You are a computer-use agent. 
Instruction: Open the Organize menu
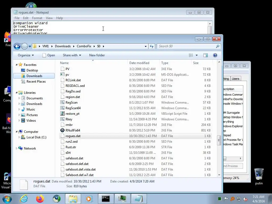[x=26, y=55]
